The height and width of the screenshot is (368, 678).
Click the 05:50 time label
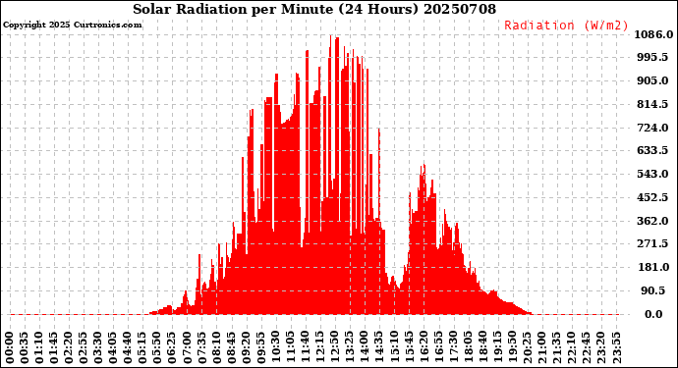coord(158,348)
